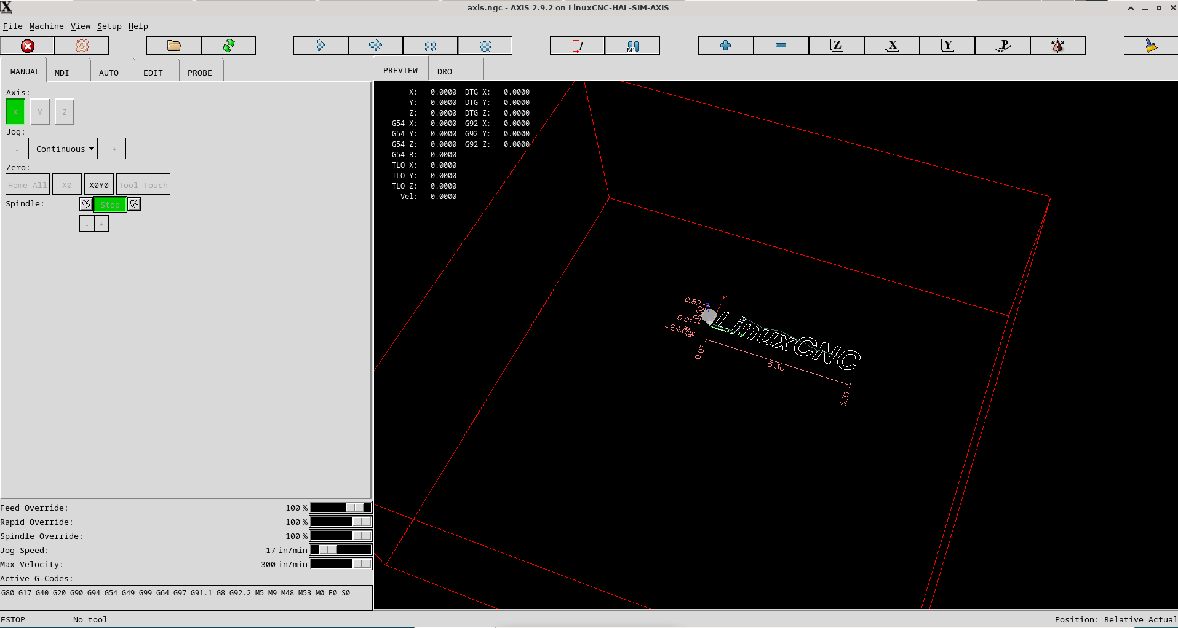Click the Step forward arrow icon
This screenshot has height=628, width=1178.
pos(375,46)
